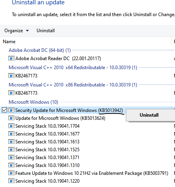This screenshot has height=187, width=175.
Task: Collapse the Adobe Acrobat DC (64-bit) group
Action: (40, 50)
